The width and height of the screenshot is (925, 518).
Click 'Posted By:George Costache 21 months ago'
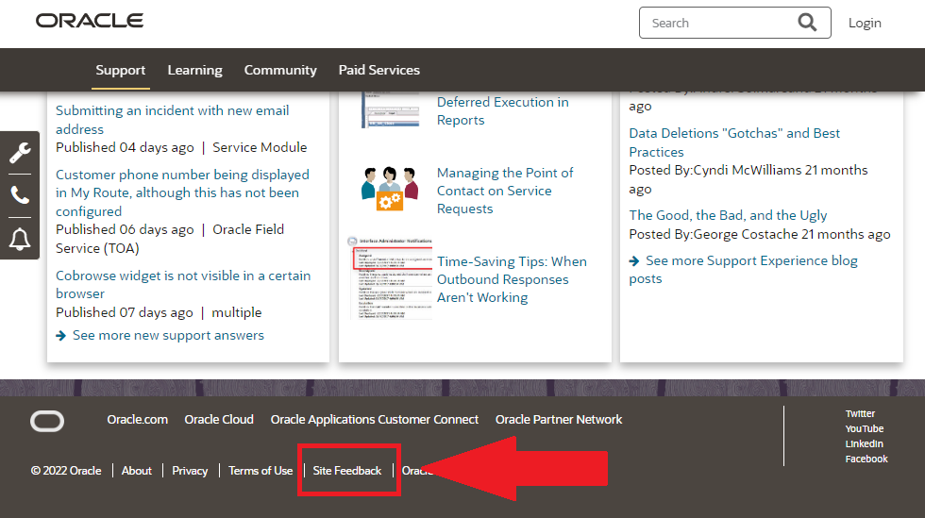[760, 234]
